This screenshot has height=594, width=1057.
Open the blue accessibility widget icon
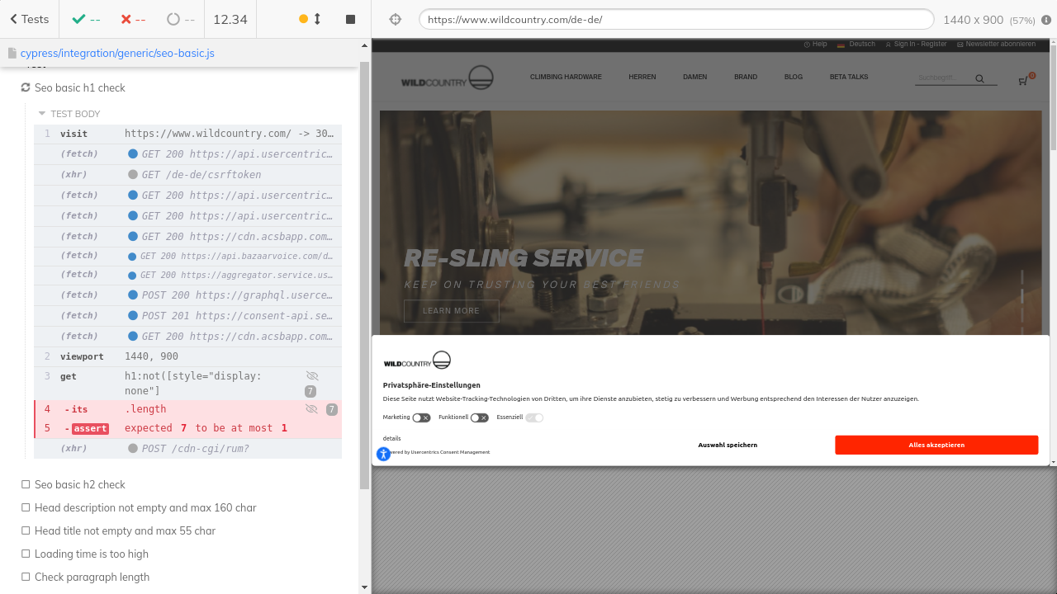tap(383, 454)
